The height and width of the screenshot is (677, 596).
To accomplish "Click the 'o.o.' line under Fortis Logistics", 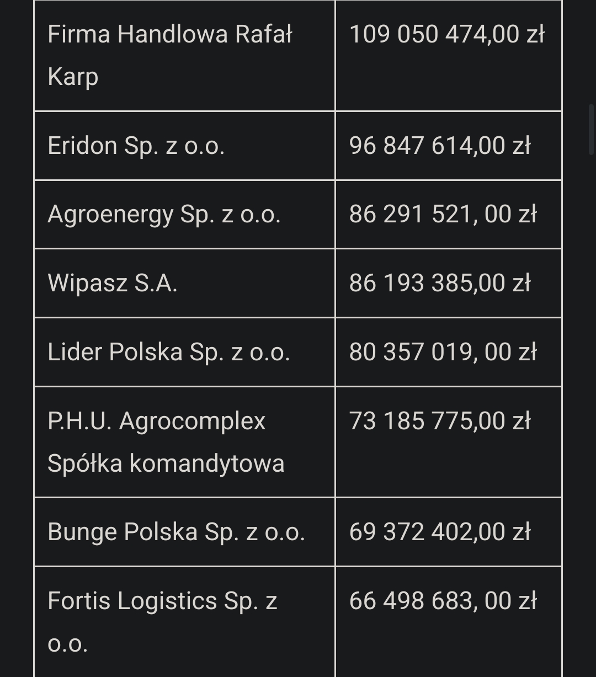I will (67, 643).
